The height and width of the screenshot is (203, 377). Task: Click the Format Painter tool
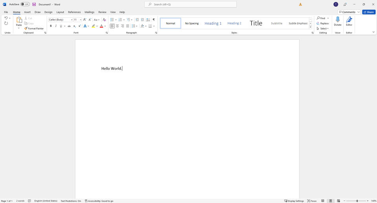pos(34,28)
